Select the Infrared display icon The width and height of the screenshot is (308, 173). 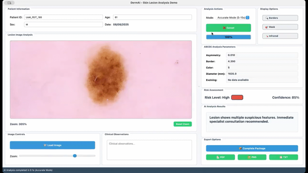[267, 36]
